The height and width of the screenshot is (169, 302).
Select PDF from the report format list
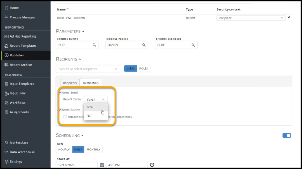tap(89, 116)
